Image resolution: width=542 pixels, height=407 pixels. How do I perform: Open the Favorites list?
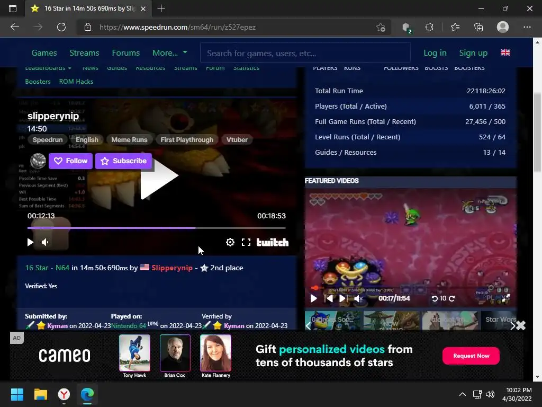[455, 27]
